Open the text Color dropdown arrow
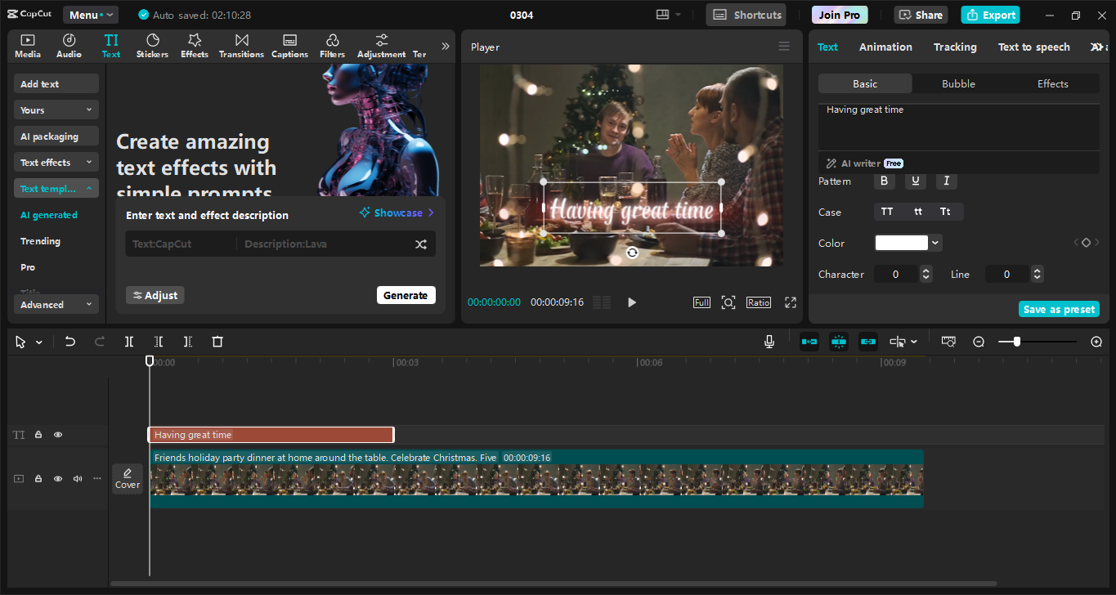Image resolution: width=1116 pixels, height=595 pixels. (935, 243)
